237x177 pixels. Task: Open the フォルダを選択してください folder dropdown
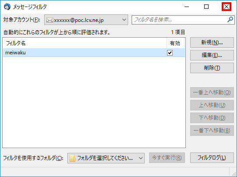(x=106, y=158)
